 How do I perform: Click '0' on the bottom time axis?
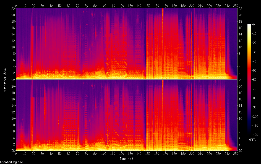(x=16, y=154)
